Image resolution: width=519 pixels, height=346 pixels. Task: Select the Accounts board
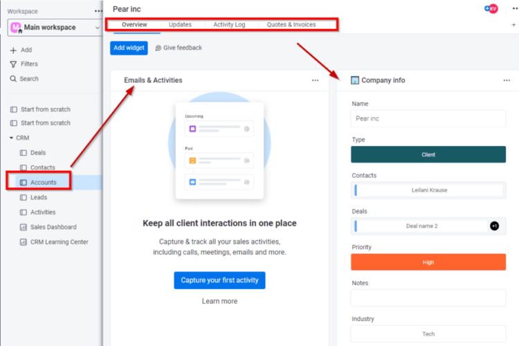pyautogui.click(x=43, y=183)
